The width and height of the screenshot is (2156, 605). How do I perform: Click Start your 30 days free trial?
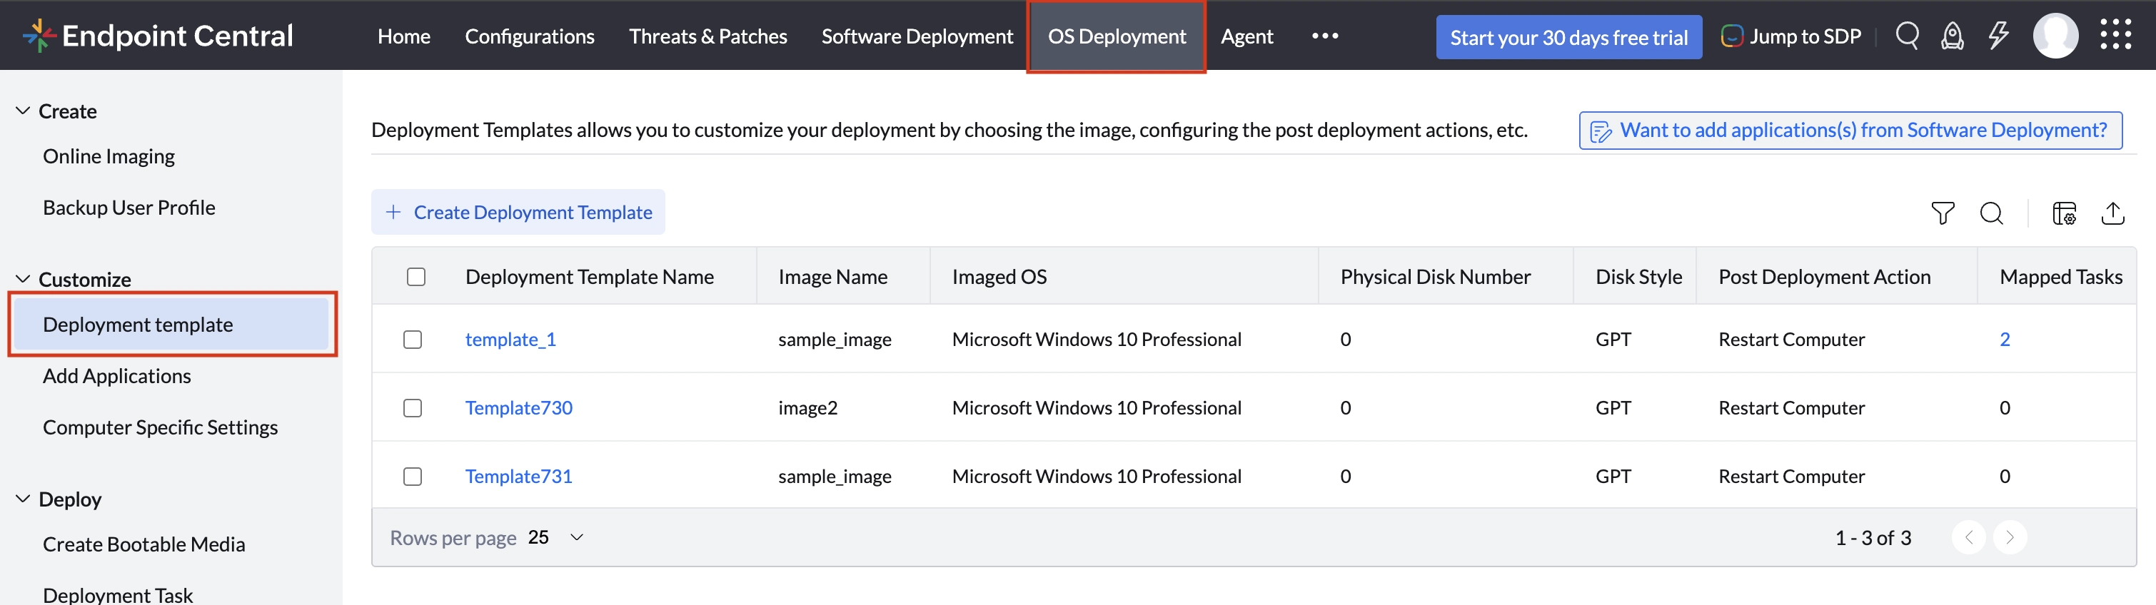1568,38
